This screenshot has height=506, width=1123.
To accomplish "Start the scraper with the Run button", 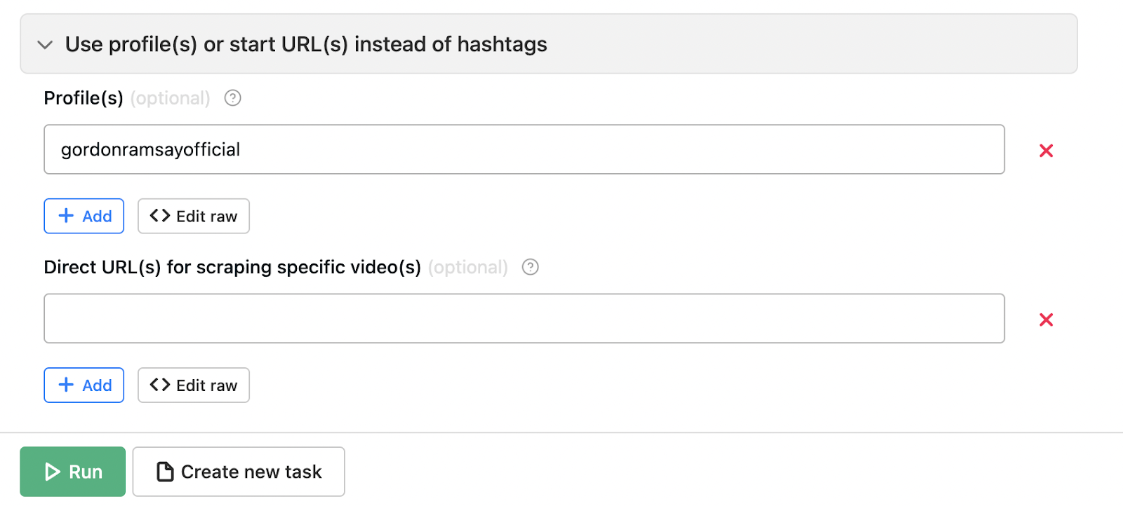I will (x=73, y=472).
